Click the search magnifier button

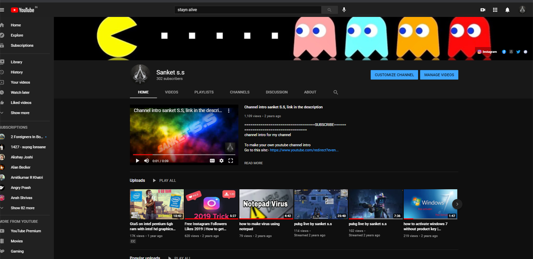coord(329,10)
